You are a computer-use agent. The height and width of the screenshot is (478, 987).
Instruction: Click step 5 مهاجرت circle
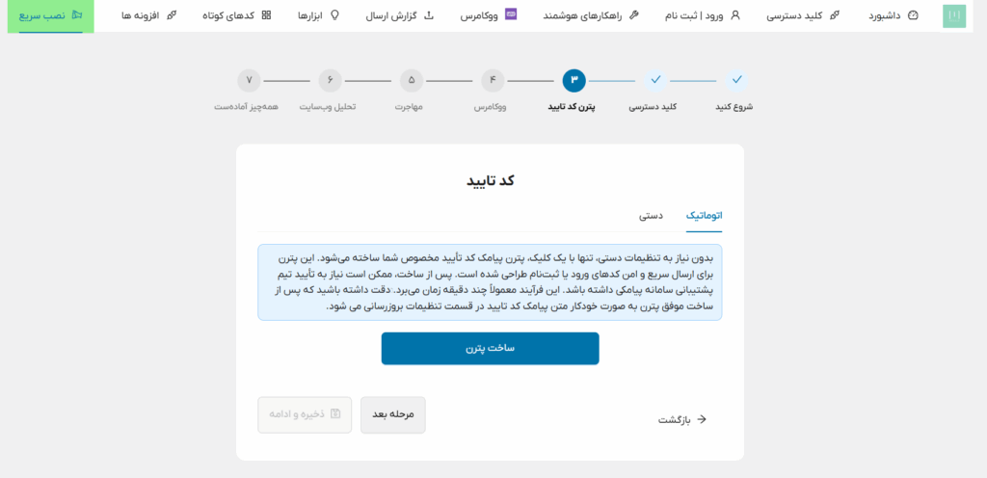point(412,80)
